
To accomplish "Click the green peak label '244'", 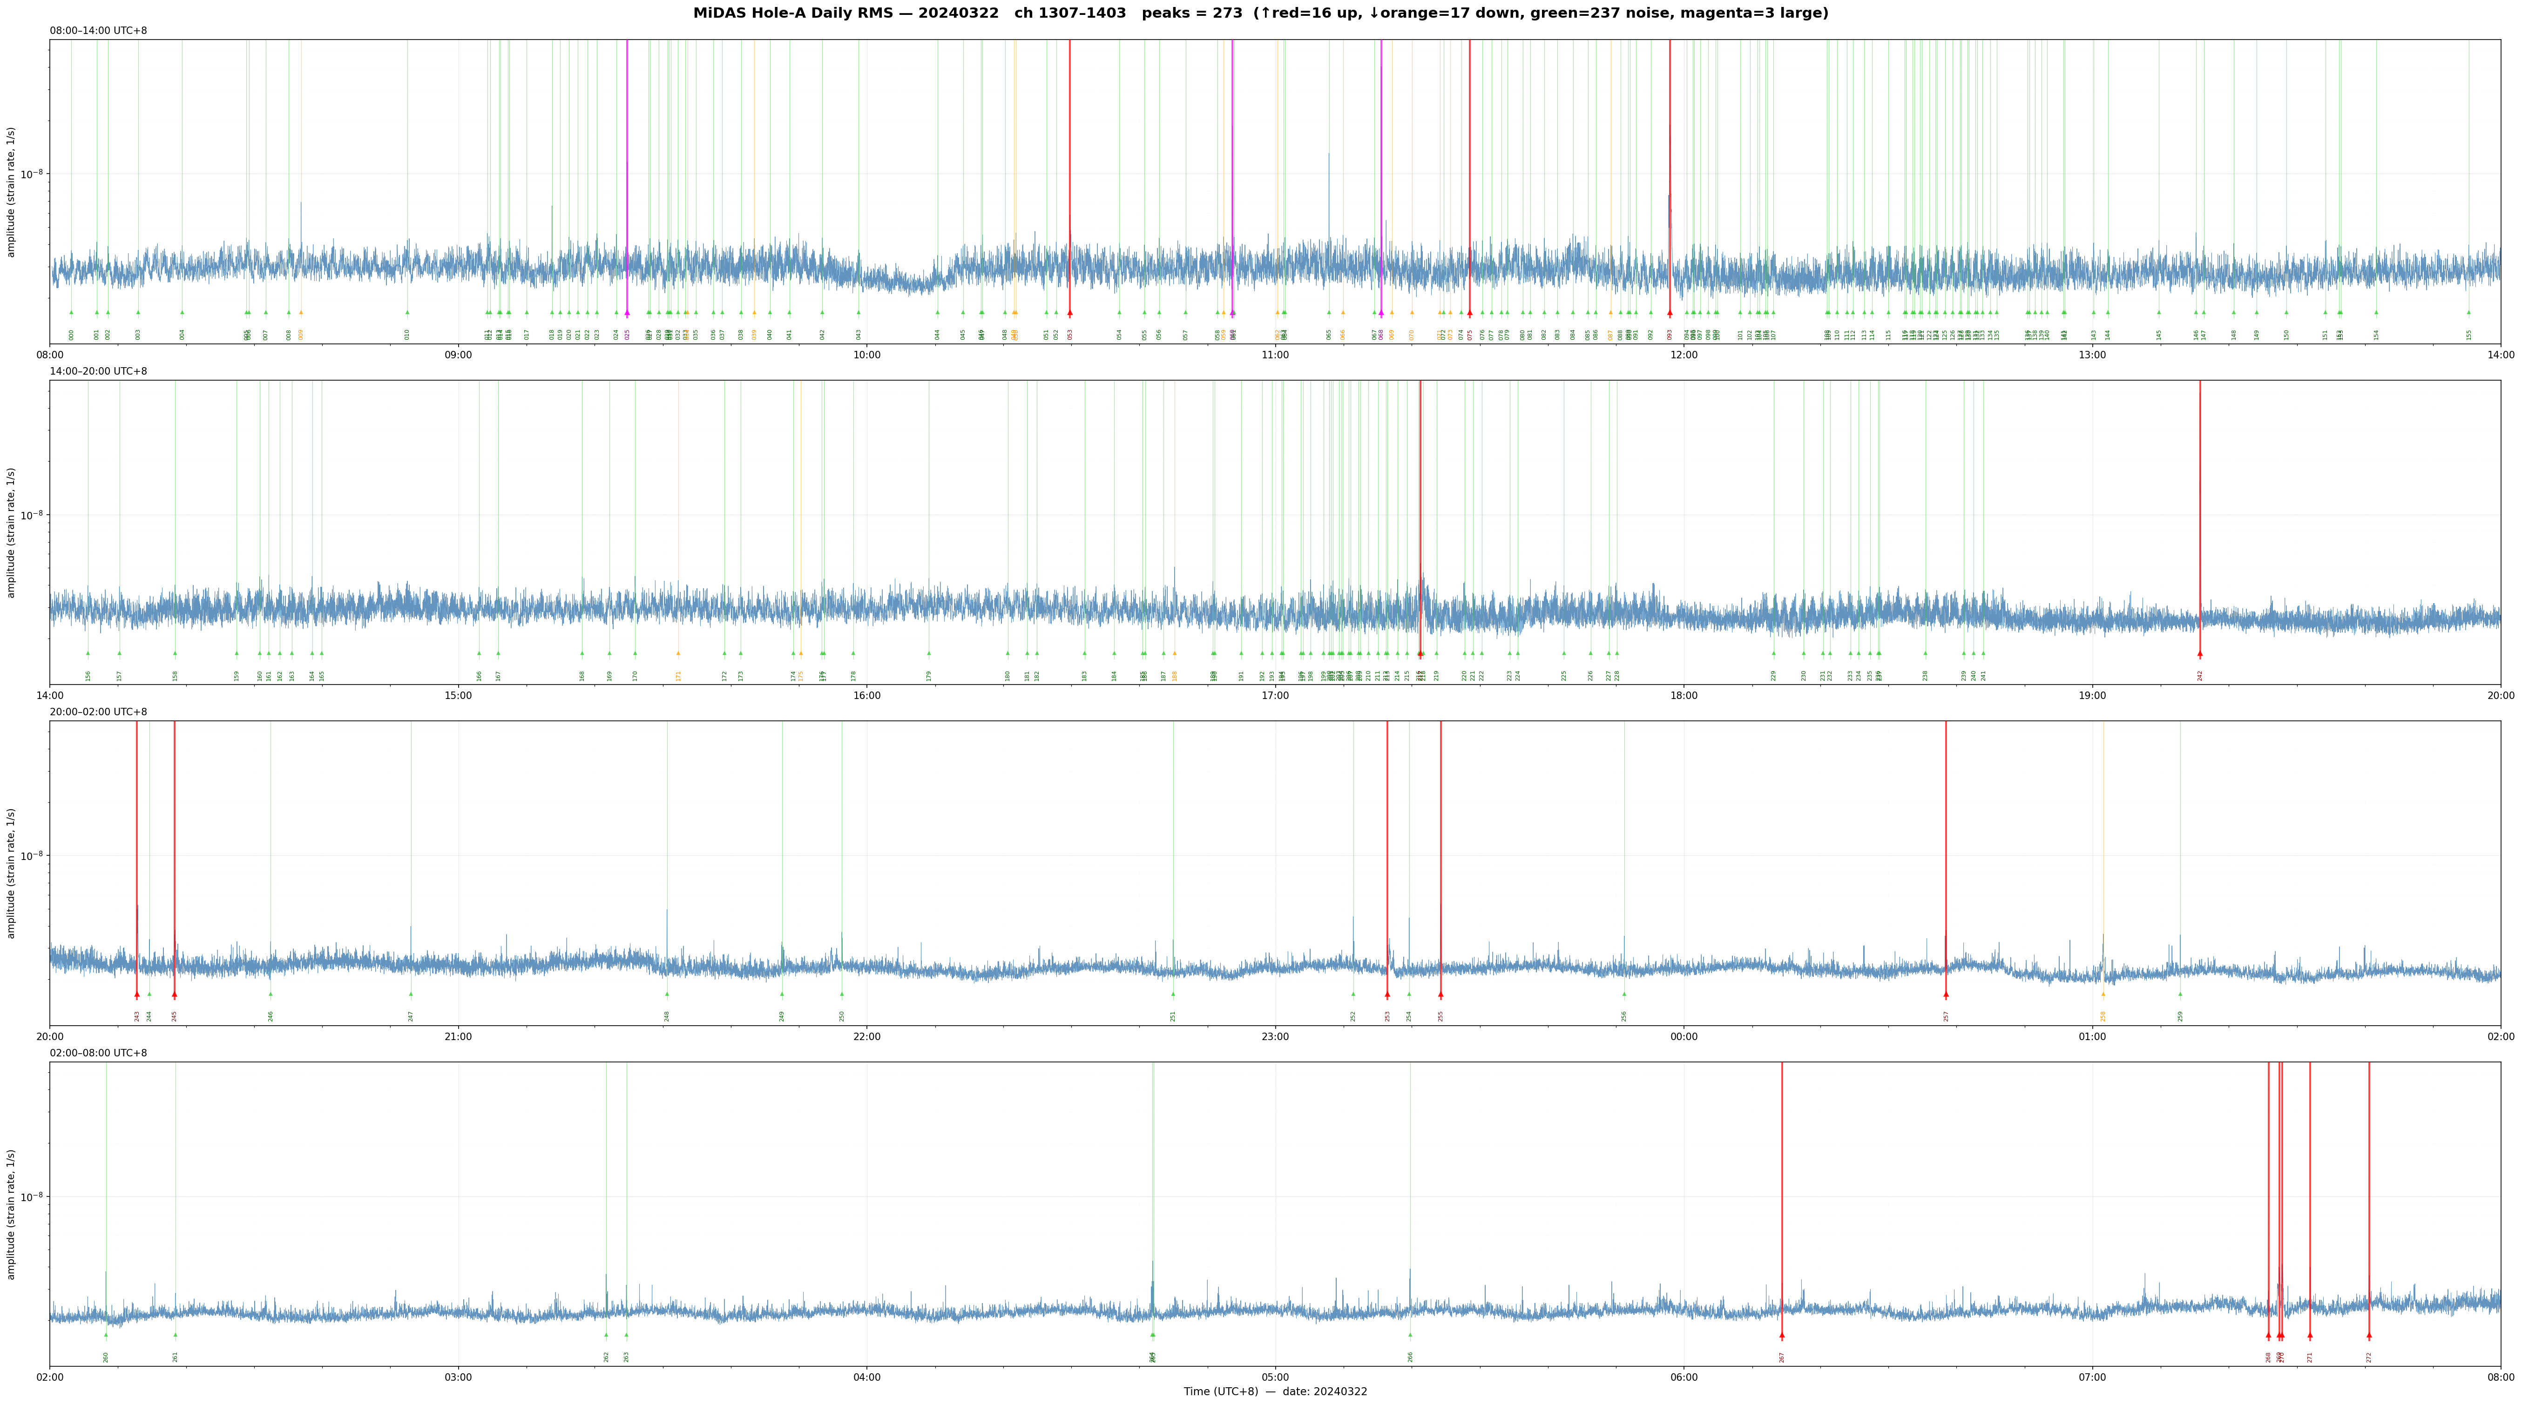I will point(149,1015).
